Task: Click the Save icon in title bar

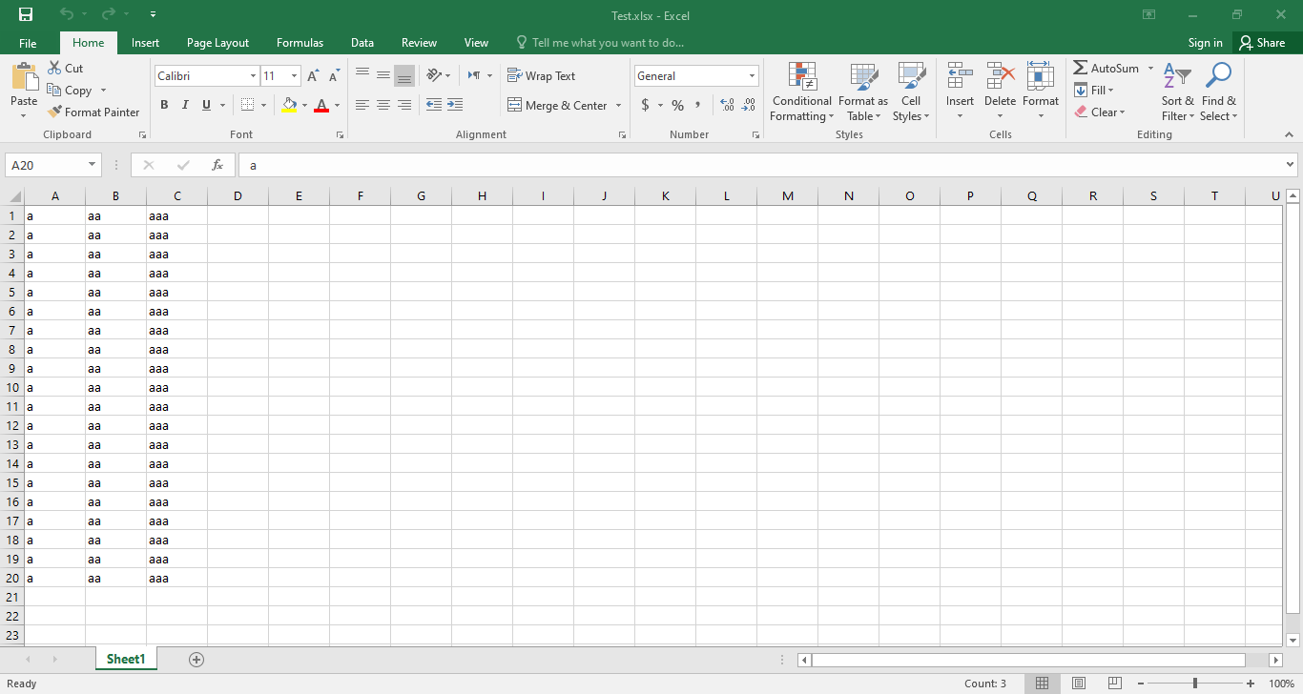Action: tap(26, 14)
